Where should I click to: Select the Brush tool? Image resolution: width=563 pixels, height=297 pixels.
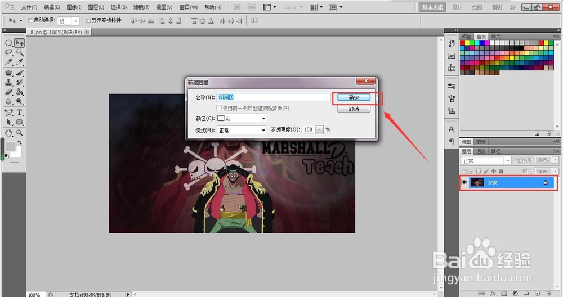click(19, 73)
